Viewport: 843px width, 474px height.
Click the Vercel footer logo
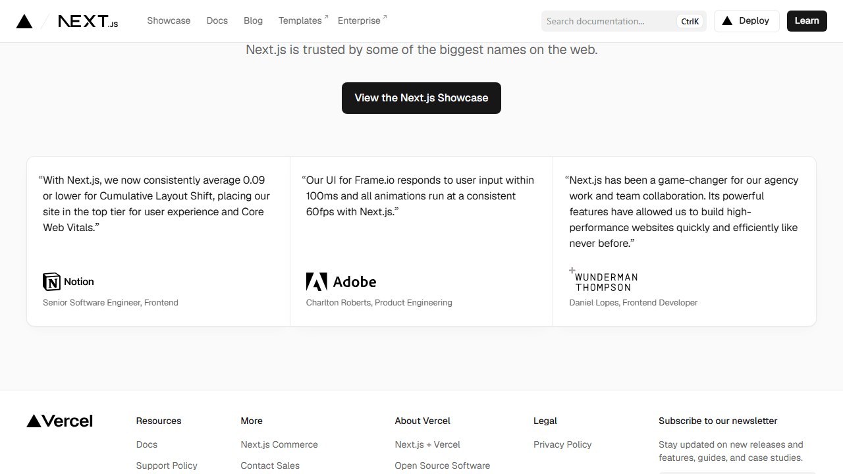click(x=60, y=421)
